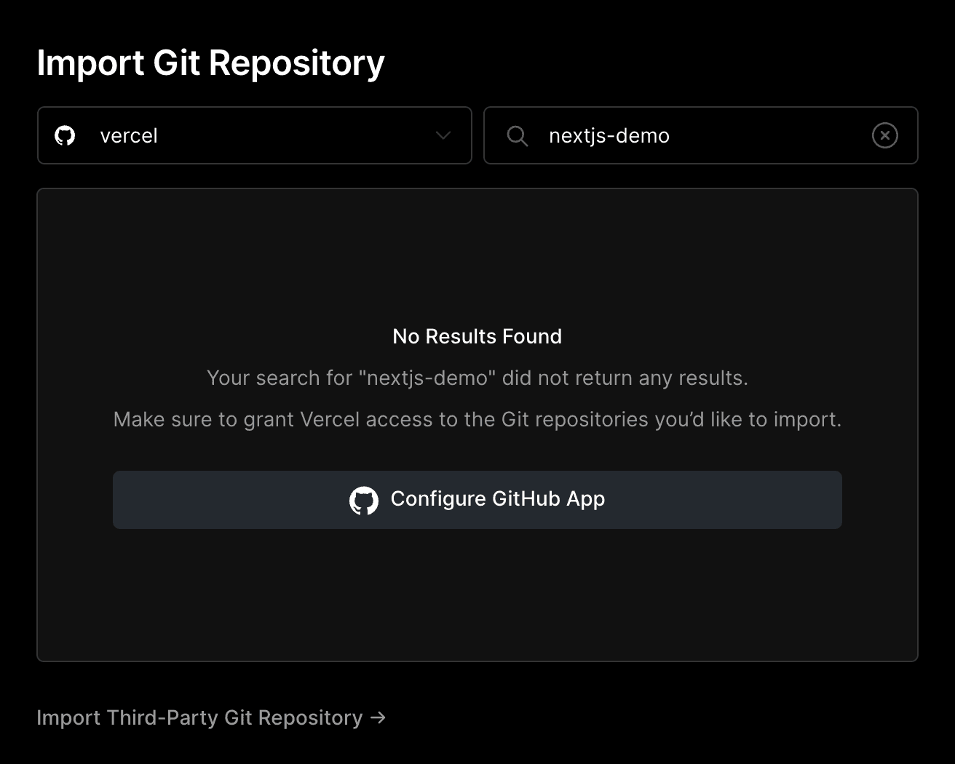Click the Configure GitHub App button

click(x=477, y=500)
